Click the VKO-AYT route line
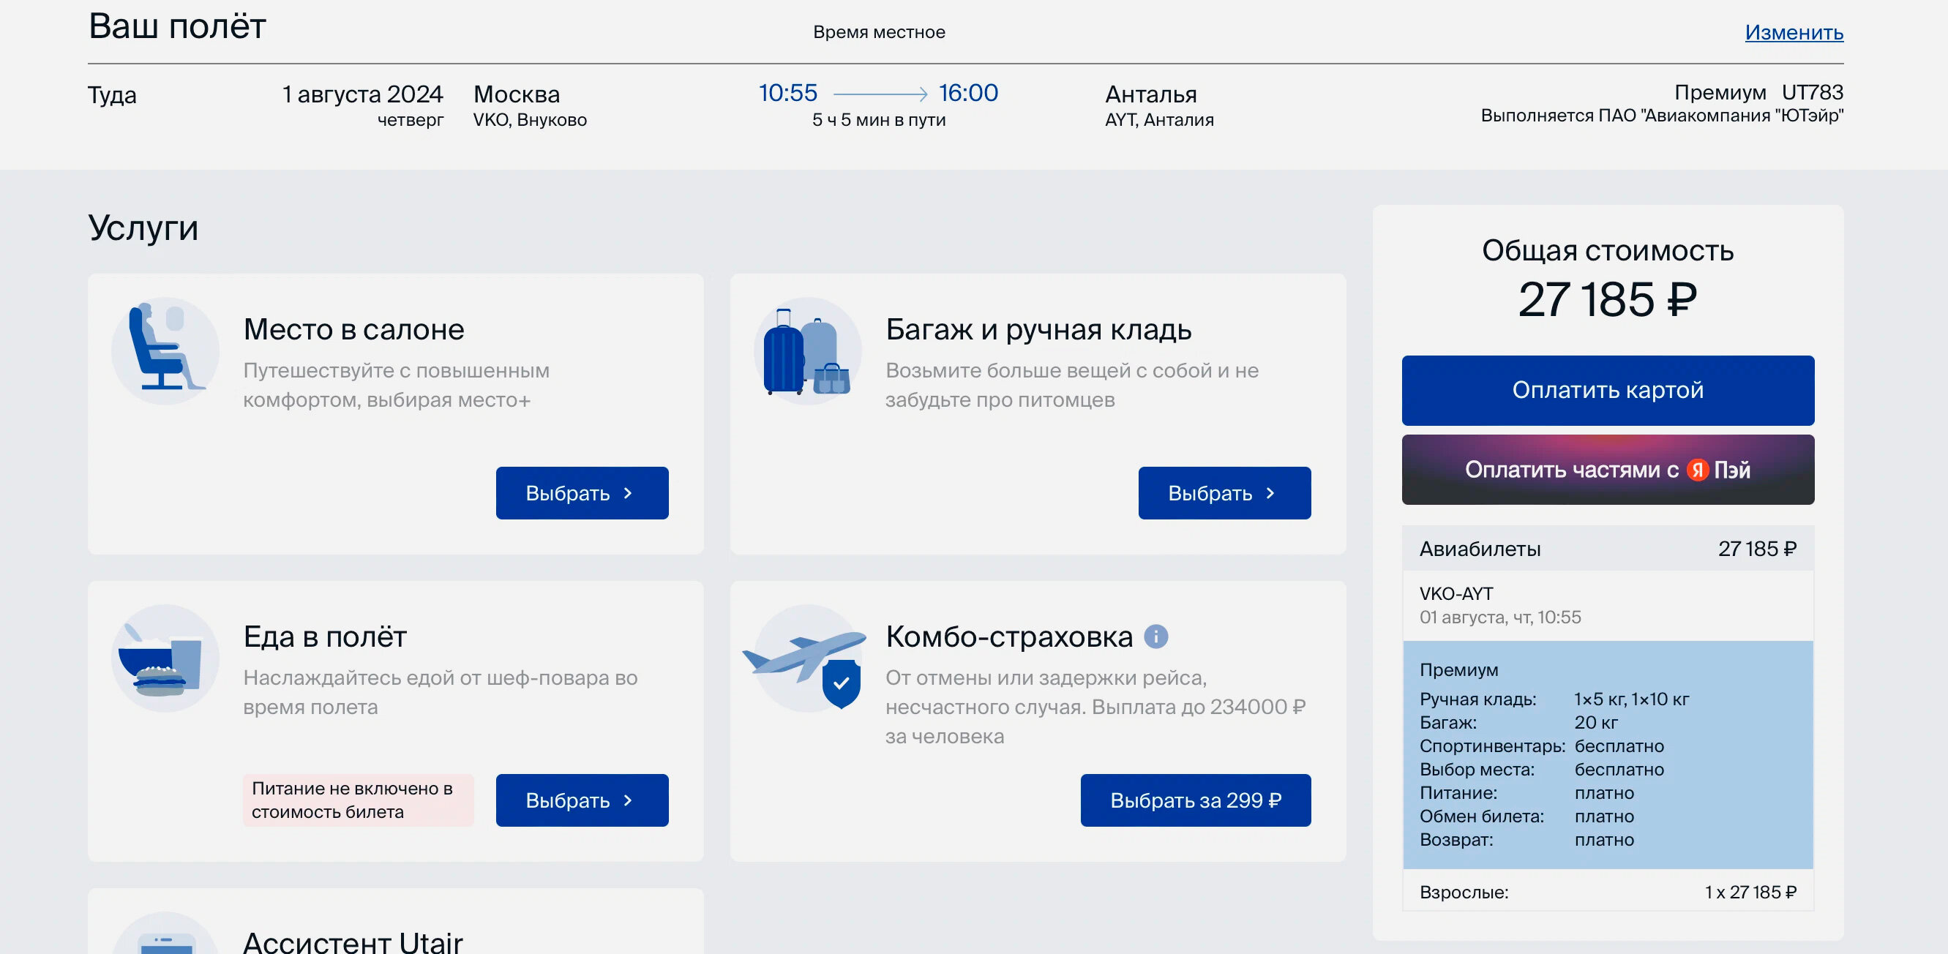The height and width of the screenshot is (954, 1948). click(1456, 593)
